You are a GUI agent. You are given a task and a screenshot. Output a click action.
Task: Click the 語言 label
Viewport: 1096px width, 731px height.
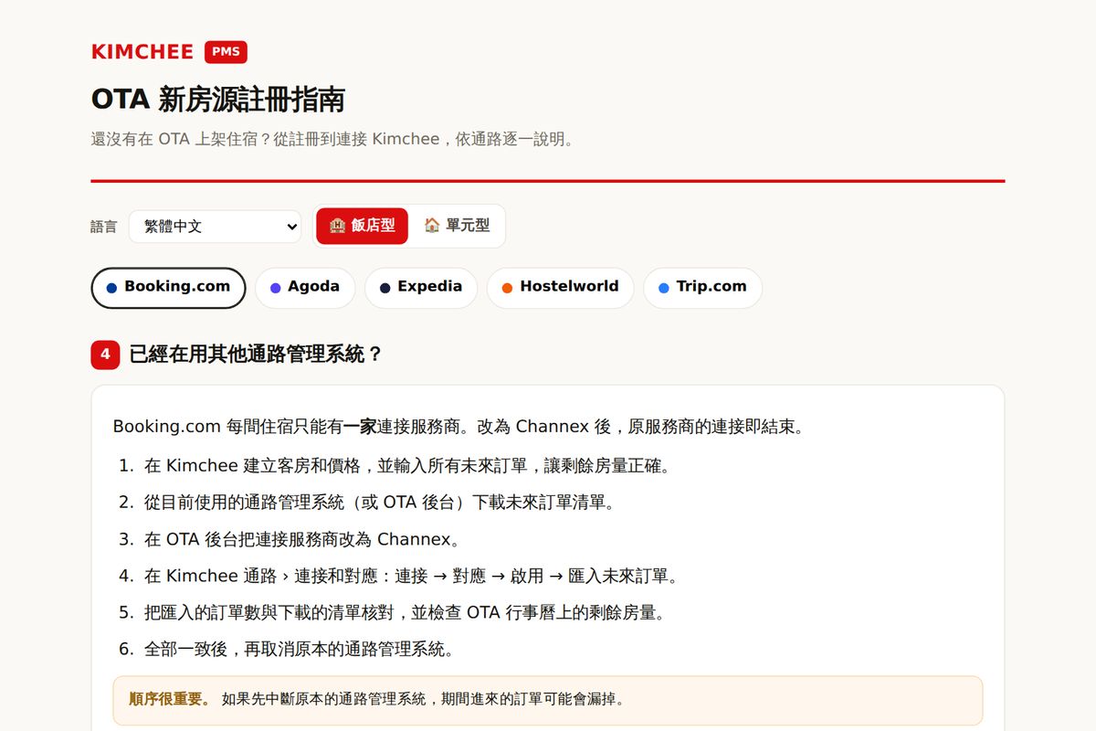coord(104,227)
